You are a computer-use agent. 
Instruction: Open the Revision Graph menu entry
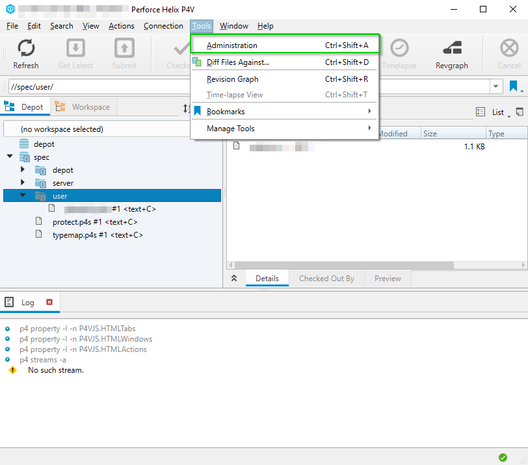click(x=232, y=79)
